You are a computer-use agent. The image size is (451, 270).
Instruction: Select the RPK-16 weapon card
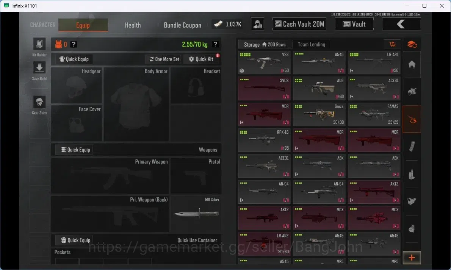[264, 140]
